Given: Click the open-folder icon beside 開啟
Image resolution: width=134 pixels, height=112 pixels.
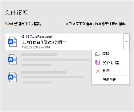Looking at the screenshot, I should click(x=98, y=54).
